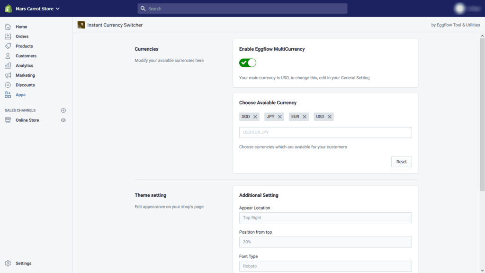Reset the available currencies
This screenshot has height=273, width=485.
pyautogui.click(x=402, y=162)
